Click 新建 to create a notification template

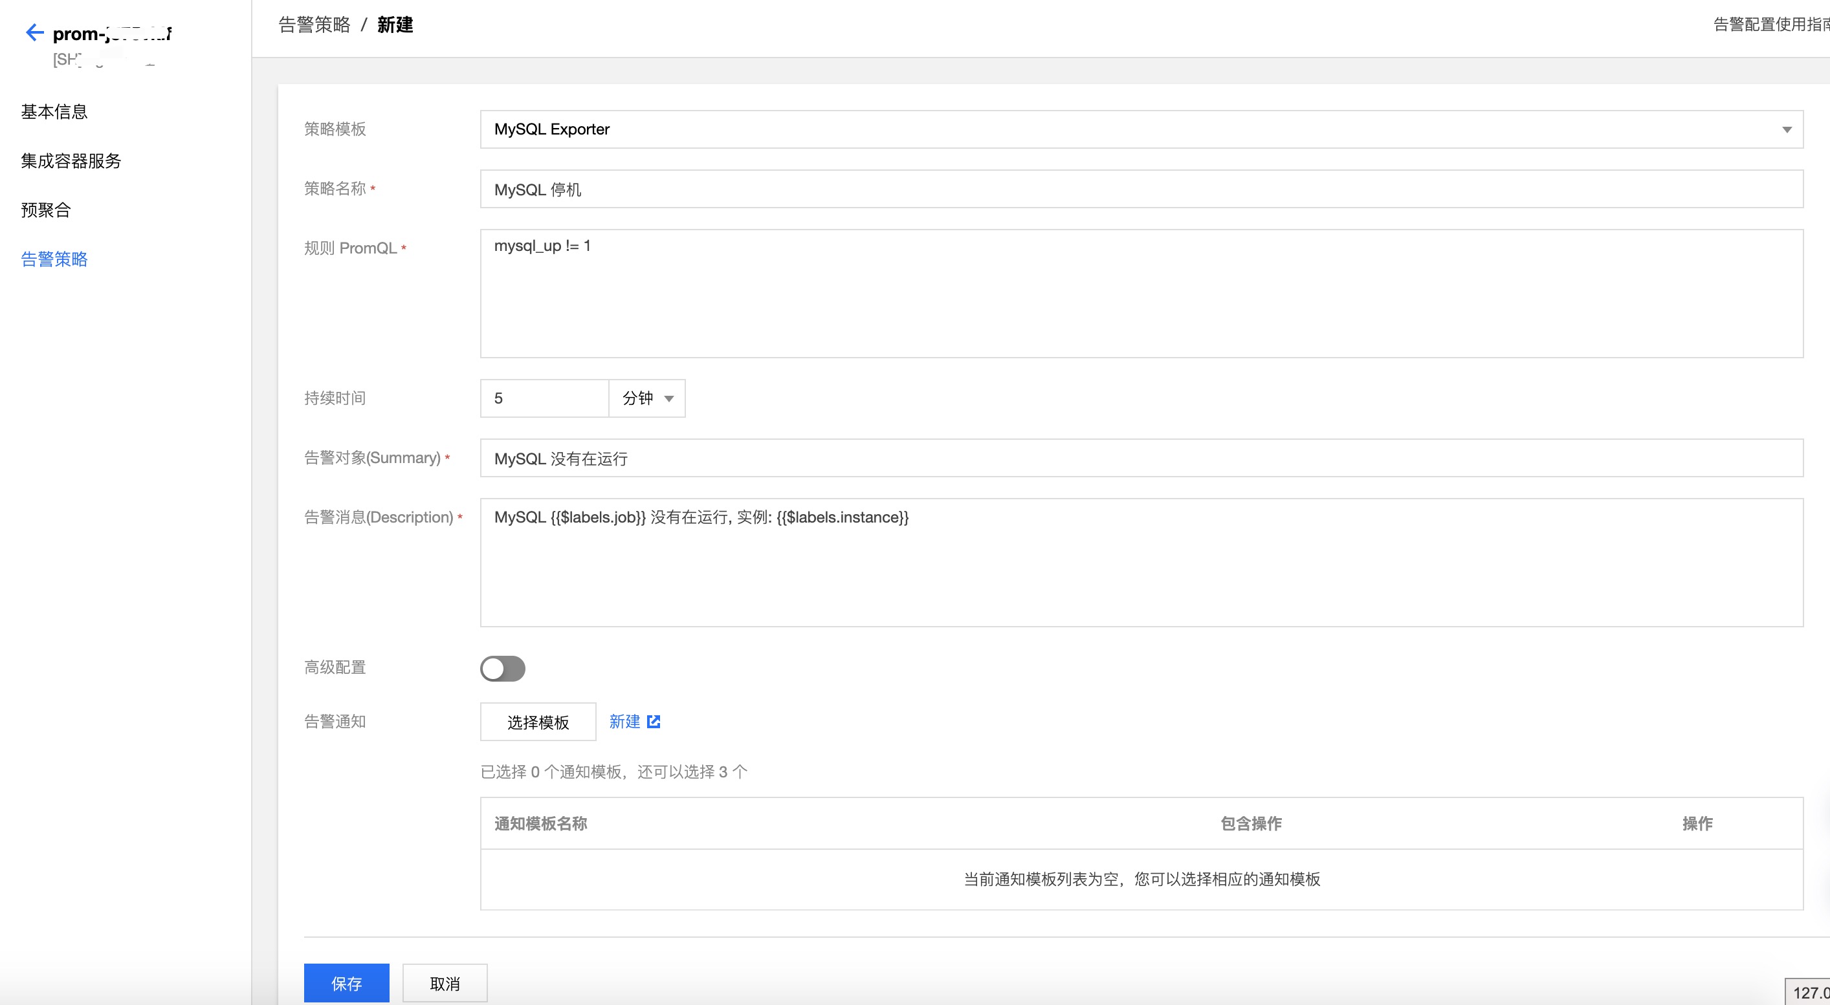(x=624, y=721)
